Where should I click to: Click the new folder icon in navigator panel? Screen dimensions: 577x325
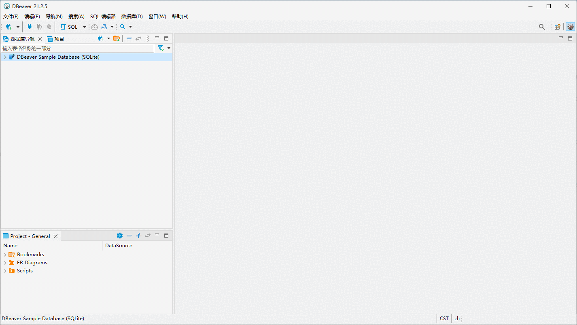(x=117, y=38)
